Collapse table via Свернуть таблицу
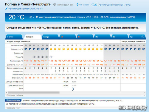The width and height of the screenshot is (149, 112). pos(15,95)
